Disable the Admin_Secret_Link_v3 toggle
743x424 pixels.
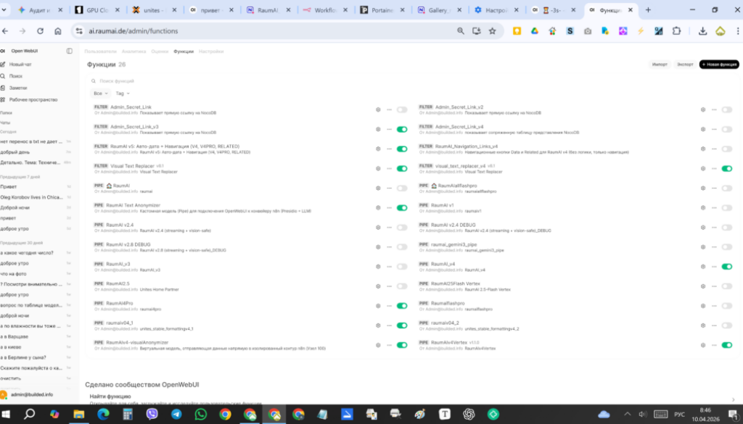coord(402,129)
